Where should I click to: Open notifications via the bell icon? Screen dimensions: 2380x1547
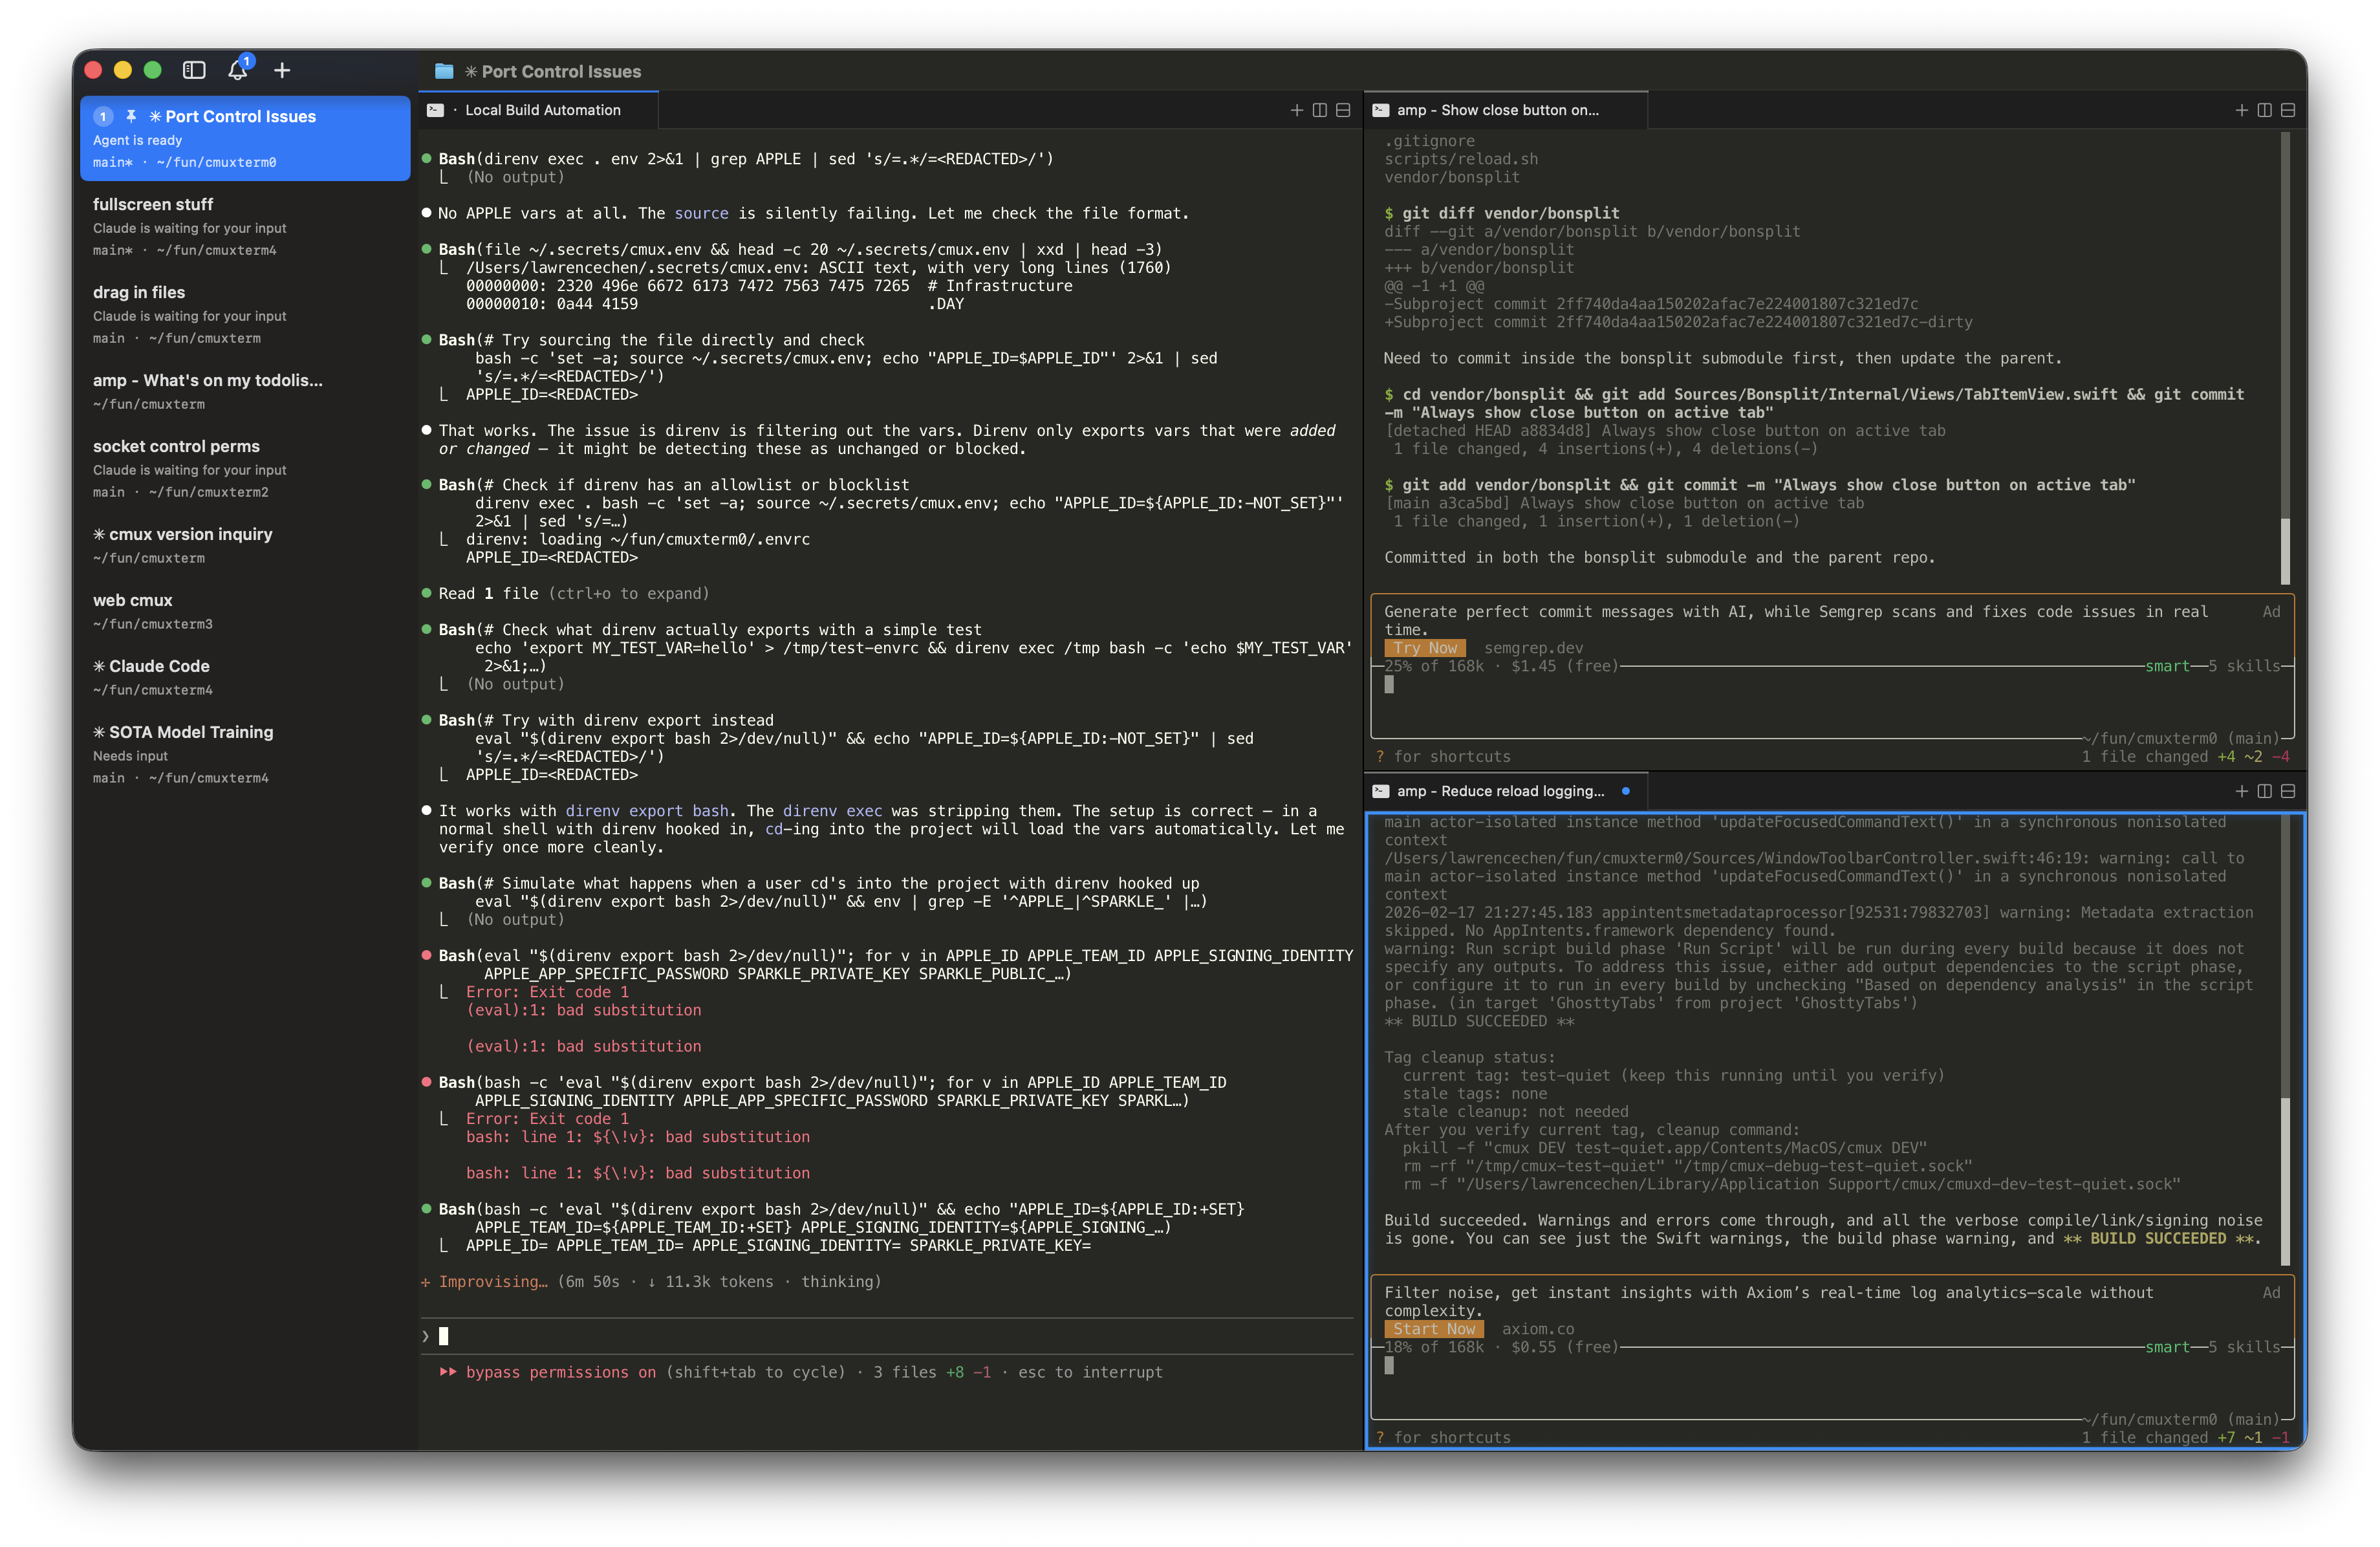click(239, 71)
